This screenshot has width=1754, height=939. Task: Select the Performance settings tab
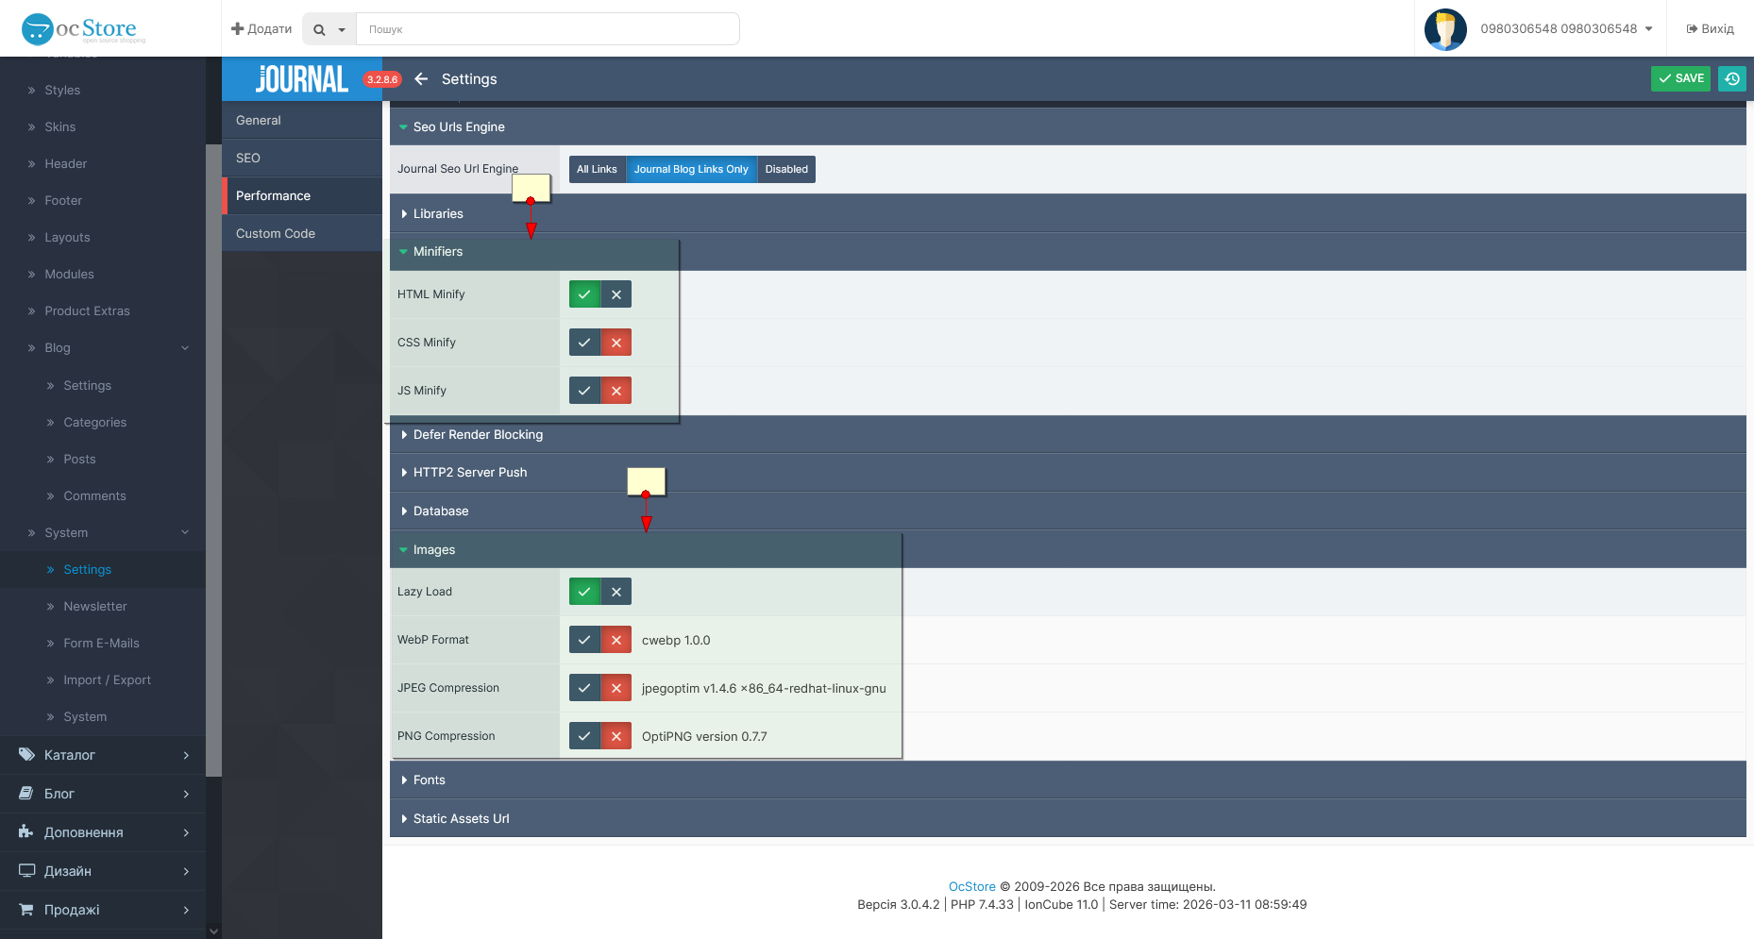tap(302, 196)
